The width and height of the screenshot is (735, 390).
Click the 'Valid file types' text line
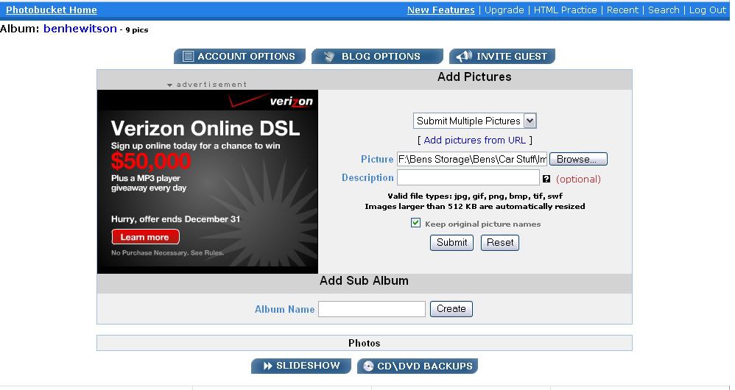pyautogui.click(x=475, y=196)
